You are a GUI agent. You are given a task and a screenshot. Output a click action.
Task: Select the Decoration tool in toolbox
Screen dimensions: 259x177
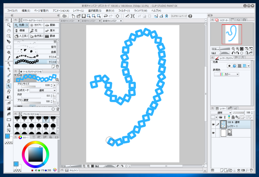coord(9,86)
